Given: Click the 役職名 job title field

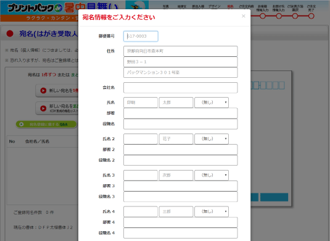Looking at the screenshot, I should click(x=181, y=124).
